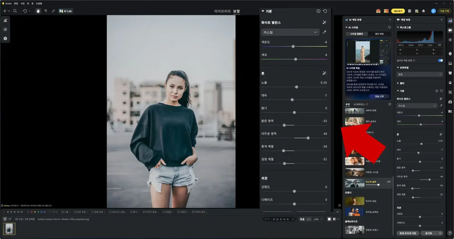Image resolution: width=454 pixels, height=239 pixels.
Task: Click the auto tone magic wand beside 톤
Action: (x=324, y=73)
